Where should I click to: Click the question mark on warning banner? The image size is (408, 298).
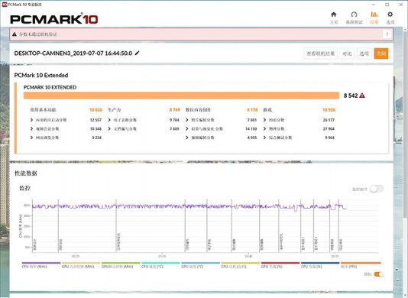point(387,34)
